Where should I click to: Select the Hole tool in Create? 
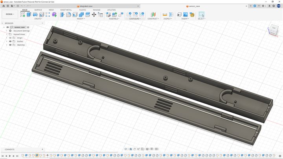42,15
